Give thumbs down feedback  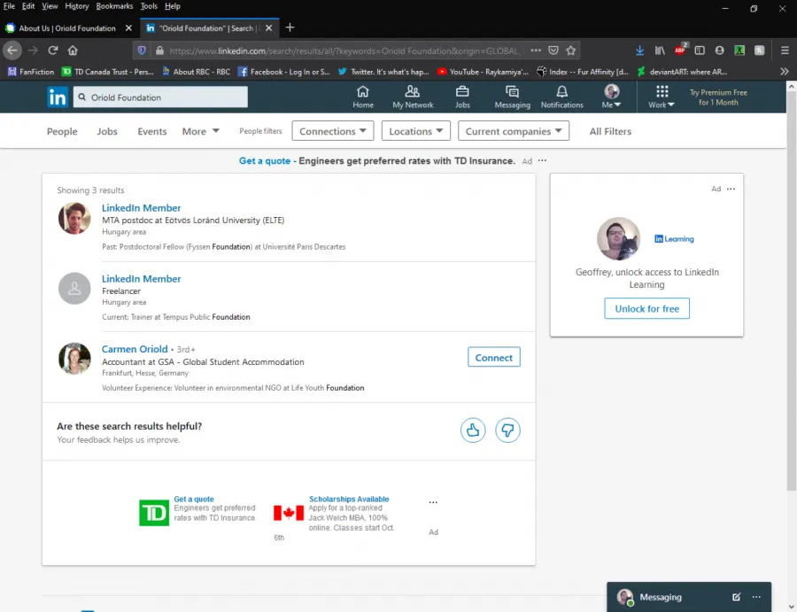[x=507, y=430]
